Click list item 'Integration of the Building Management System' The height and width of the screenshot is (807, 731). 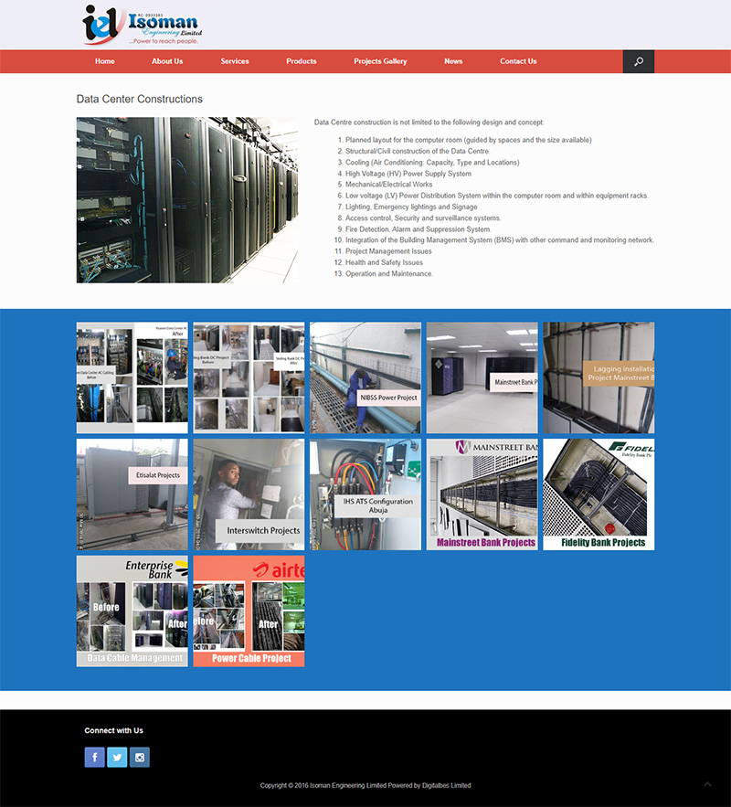click(500, 239)
